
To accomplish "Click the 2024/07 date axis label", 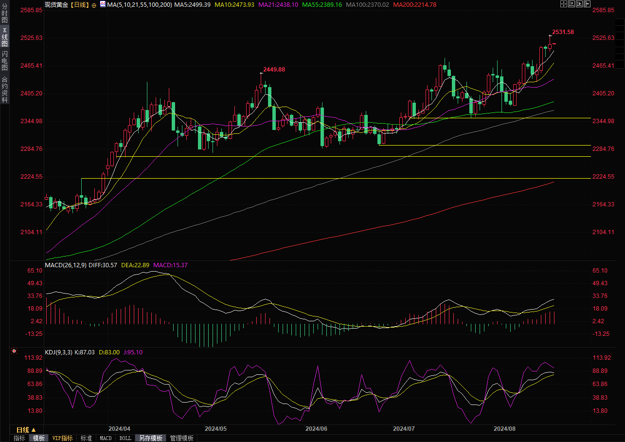I will 404,429.
